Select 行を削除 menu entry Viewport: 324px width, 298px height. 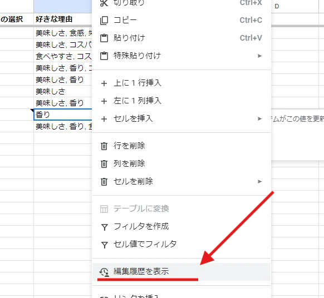click(181, 146)
